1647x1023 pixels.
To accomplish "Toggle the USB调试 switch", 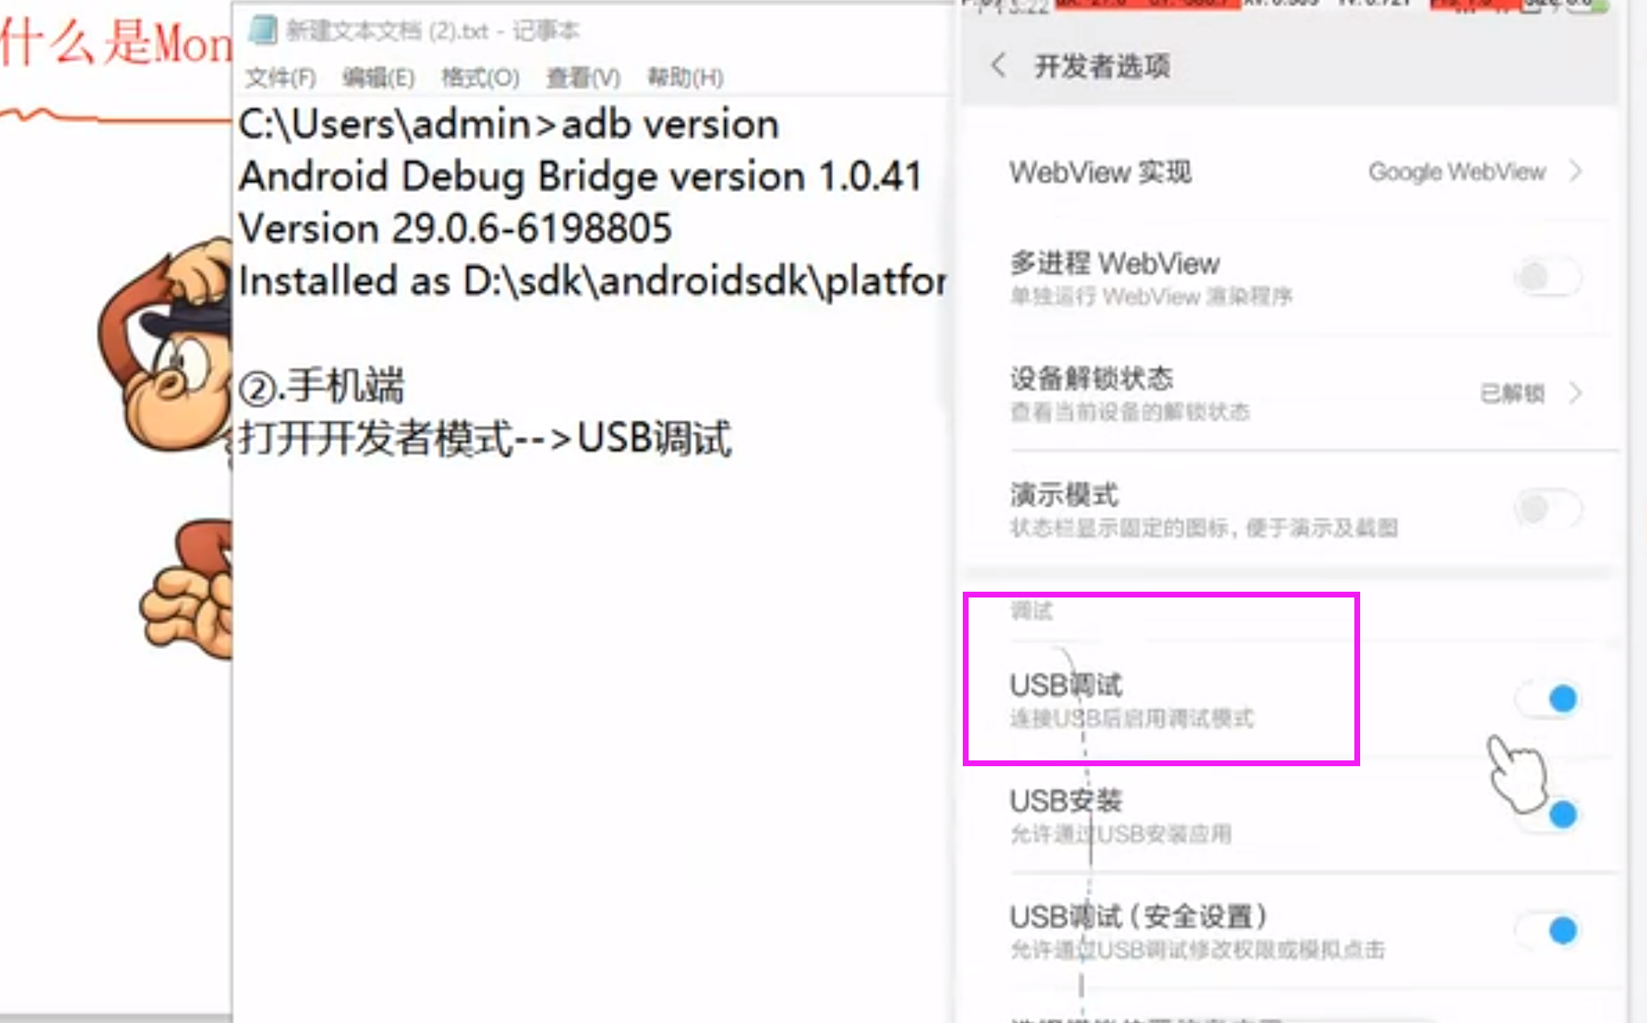I will [x=1547, y=699].
